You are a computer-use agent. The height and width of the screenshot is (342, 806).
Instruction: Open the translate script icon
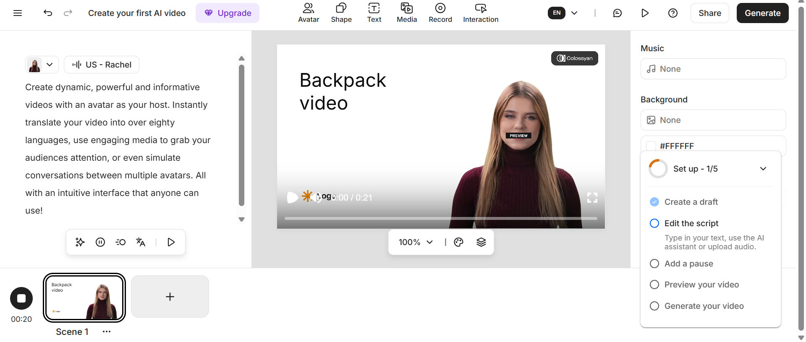click(141, 242)
